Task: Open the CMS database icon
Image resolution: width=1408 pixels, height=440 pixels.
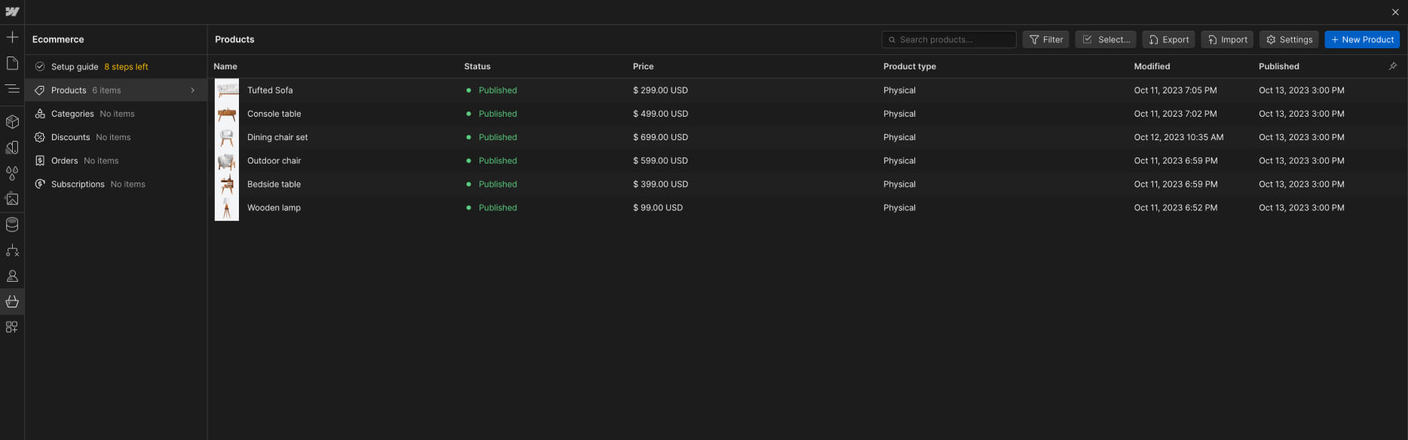Action: pos(12,225)
